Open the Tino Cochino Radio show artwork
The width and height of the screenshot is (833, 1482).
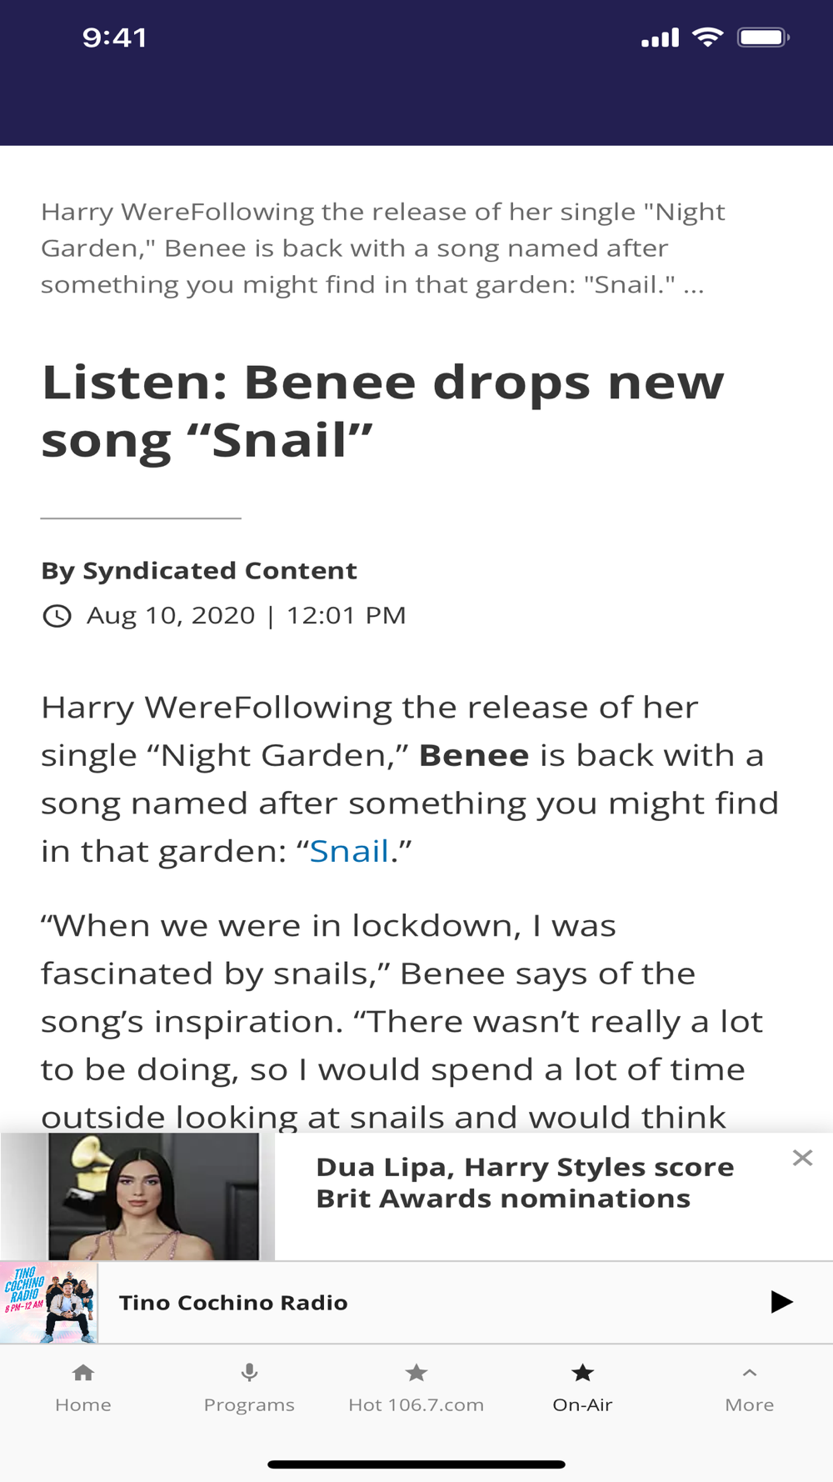[x=49, y=1302]
